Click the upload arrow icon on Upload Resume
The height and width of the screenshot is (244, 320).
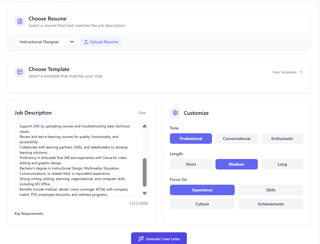(86, 41)
